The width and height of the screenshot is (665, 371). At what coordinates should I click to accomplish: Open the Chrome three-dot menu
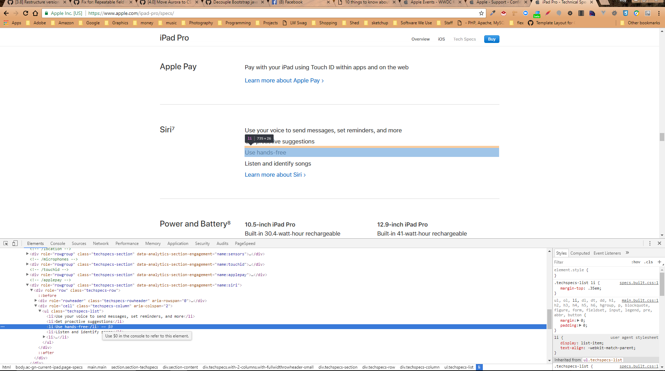click(x=659, y=13)
